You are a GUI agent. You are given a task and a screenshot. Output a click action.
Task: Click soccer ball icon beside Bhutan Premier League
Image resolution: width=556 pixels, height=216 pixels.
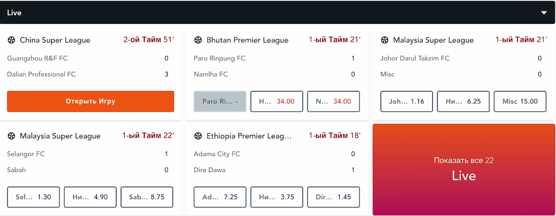198,40
